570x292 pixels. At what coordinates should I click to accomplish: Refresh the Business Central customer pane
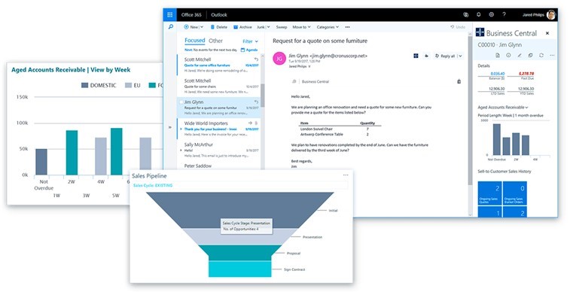[x=541, y=55]
